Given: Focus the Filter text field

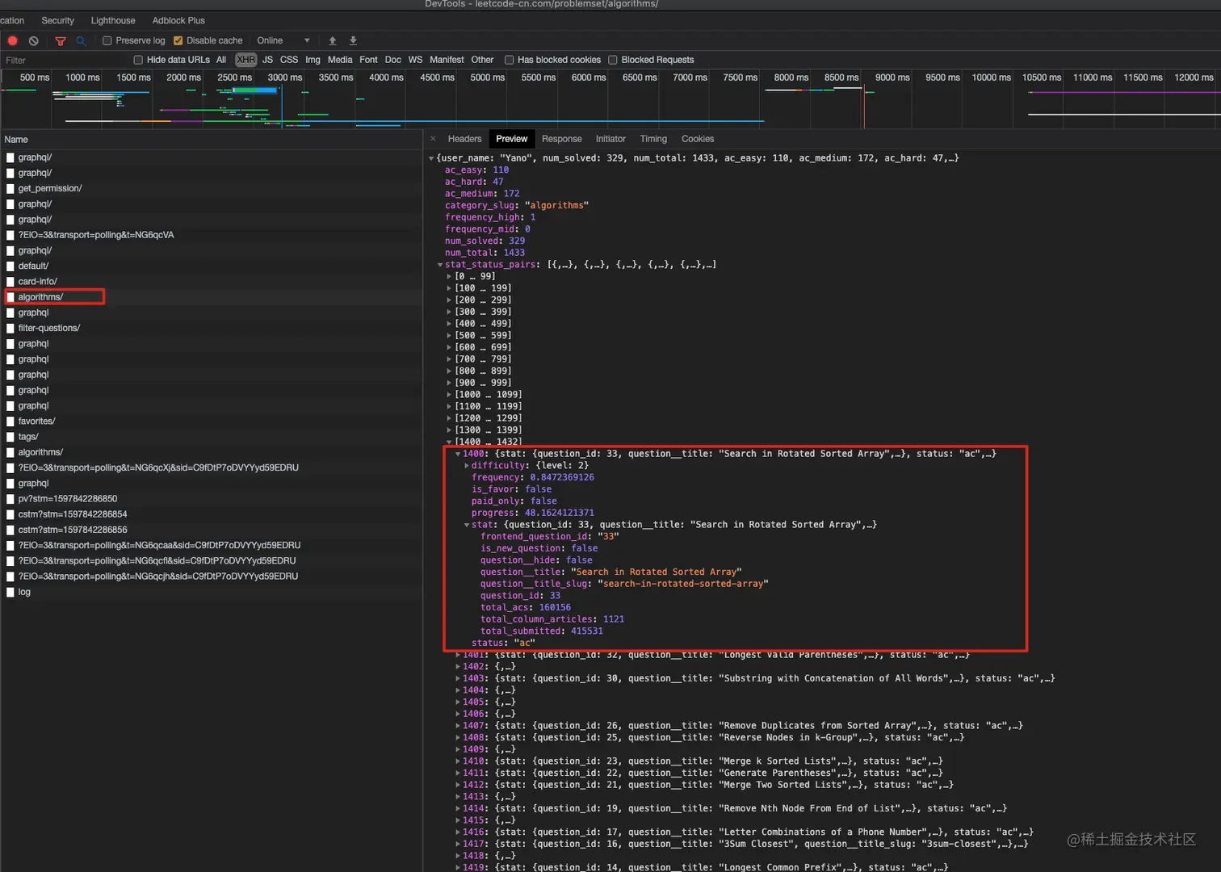Looking at the screenshot, I should point(65,61).
